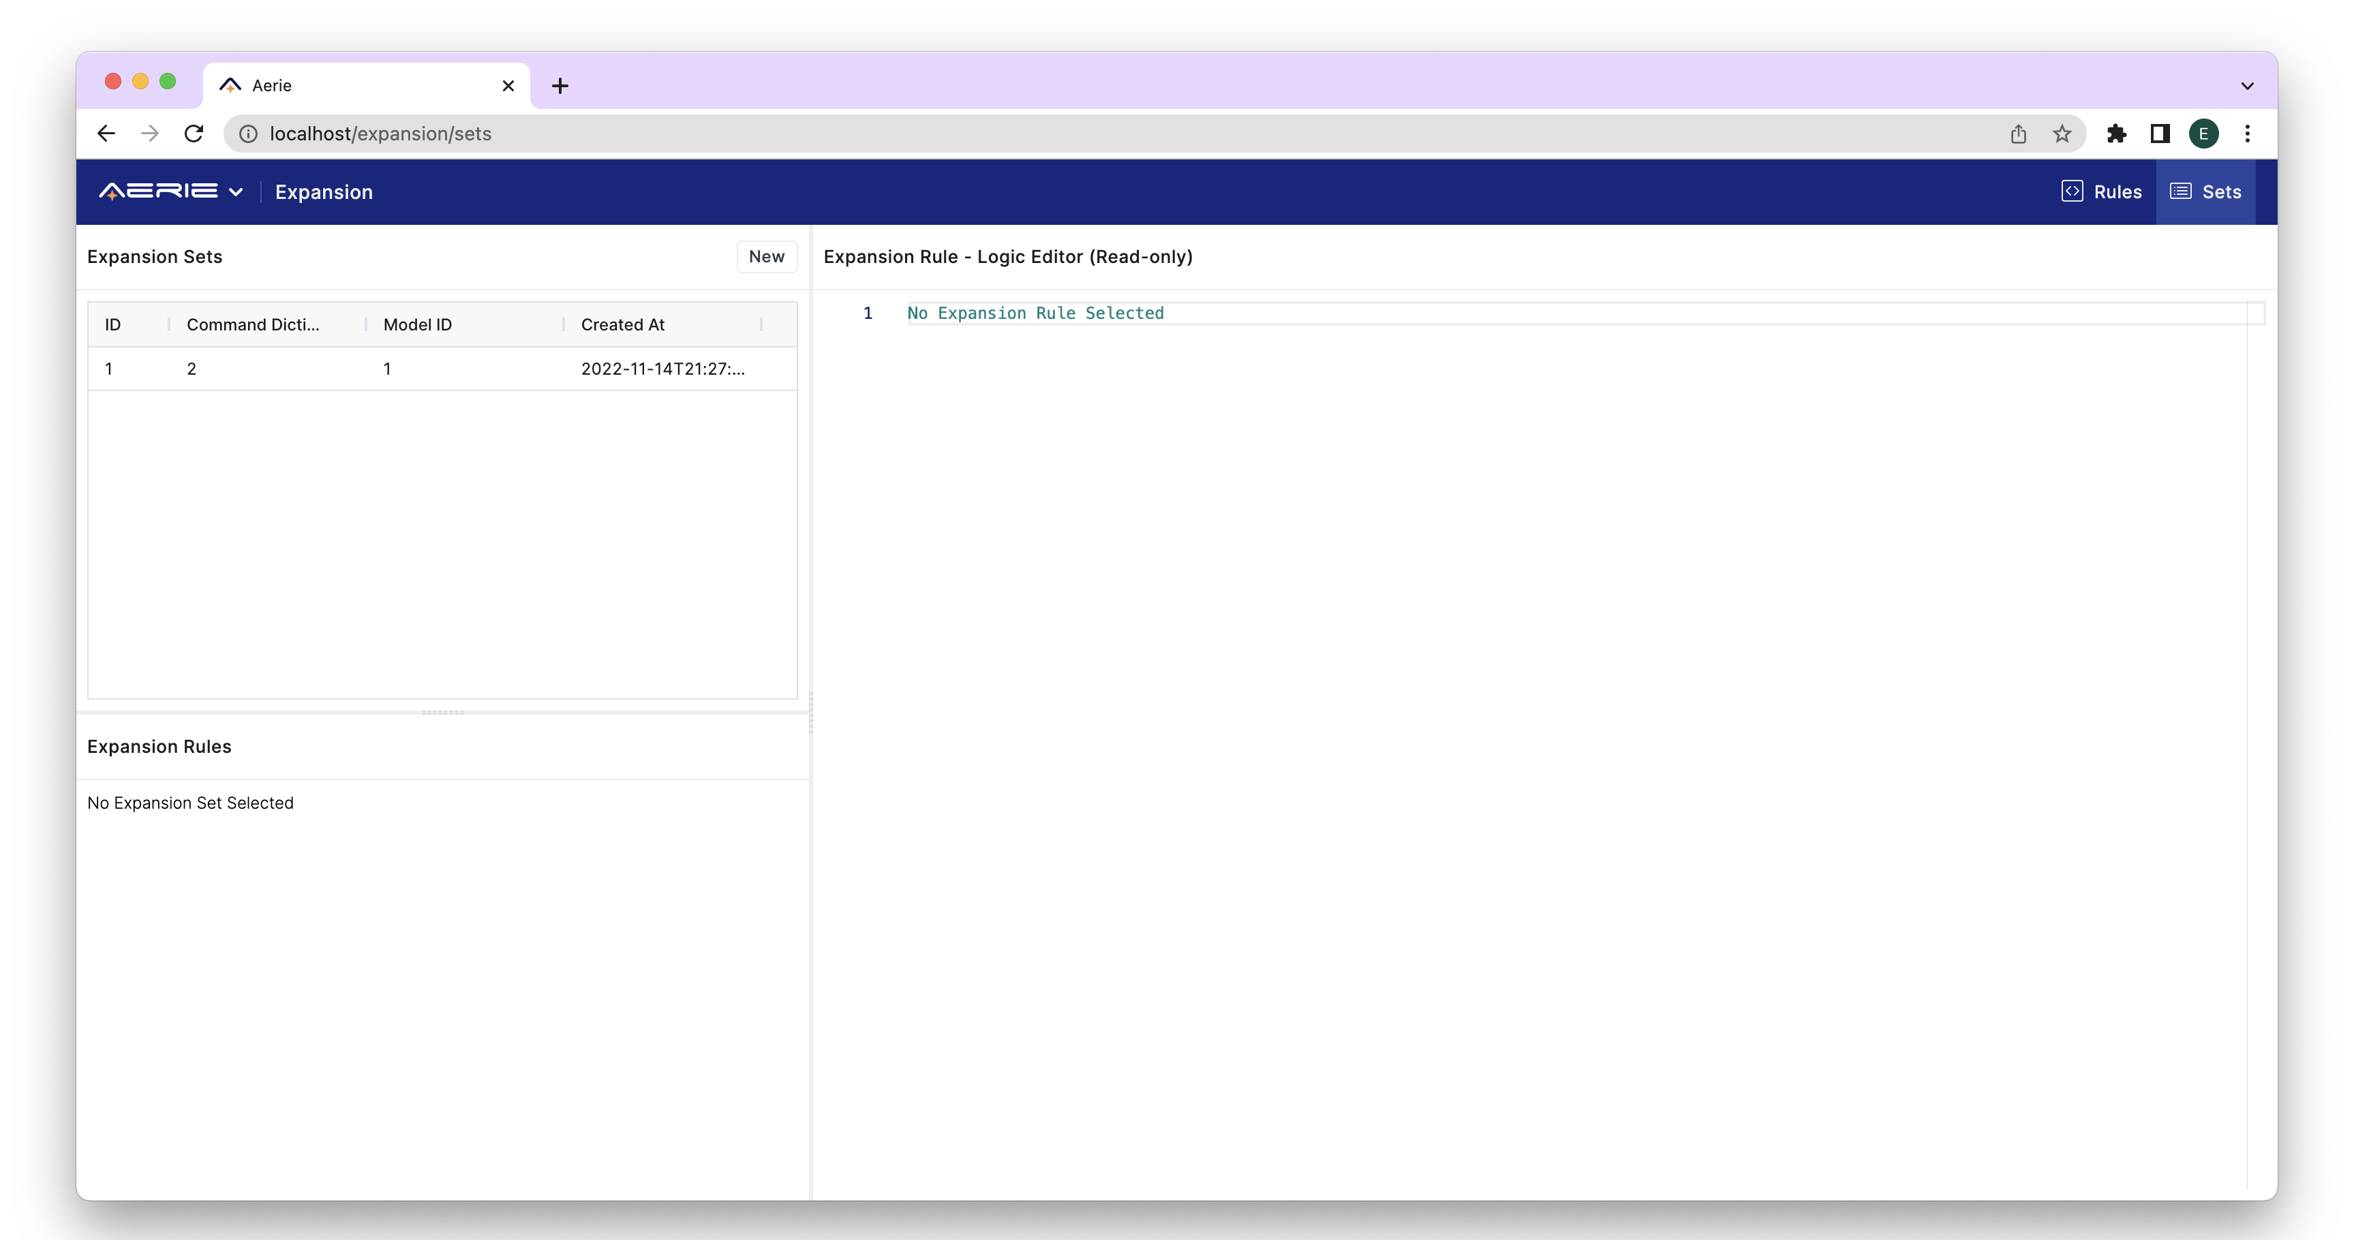This screenshot has width=2354, height=1240.
Task: Click the browser bookmark star icon
Action: coord(2062,134)
